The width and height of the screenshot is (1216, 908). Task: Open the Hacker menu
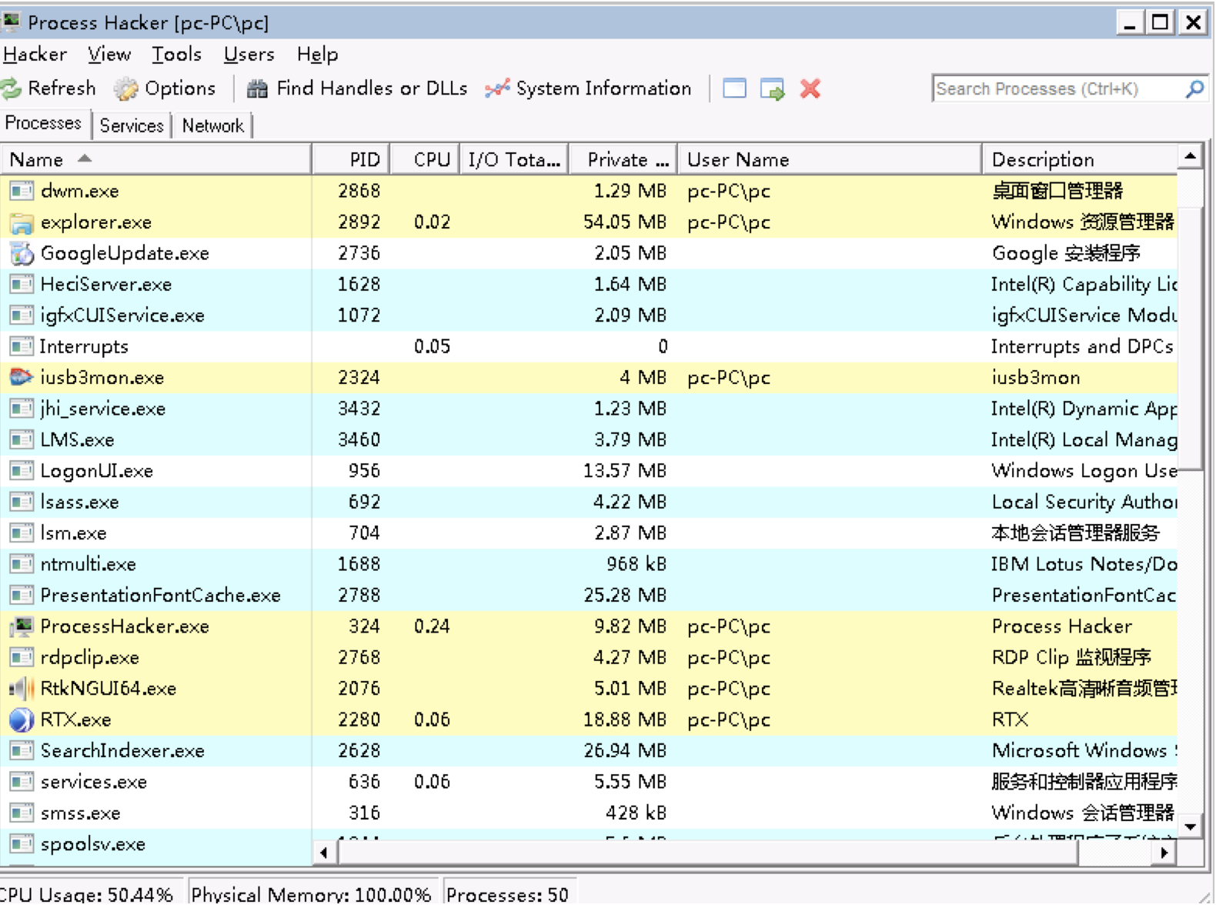point(35,55)
